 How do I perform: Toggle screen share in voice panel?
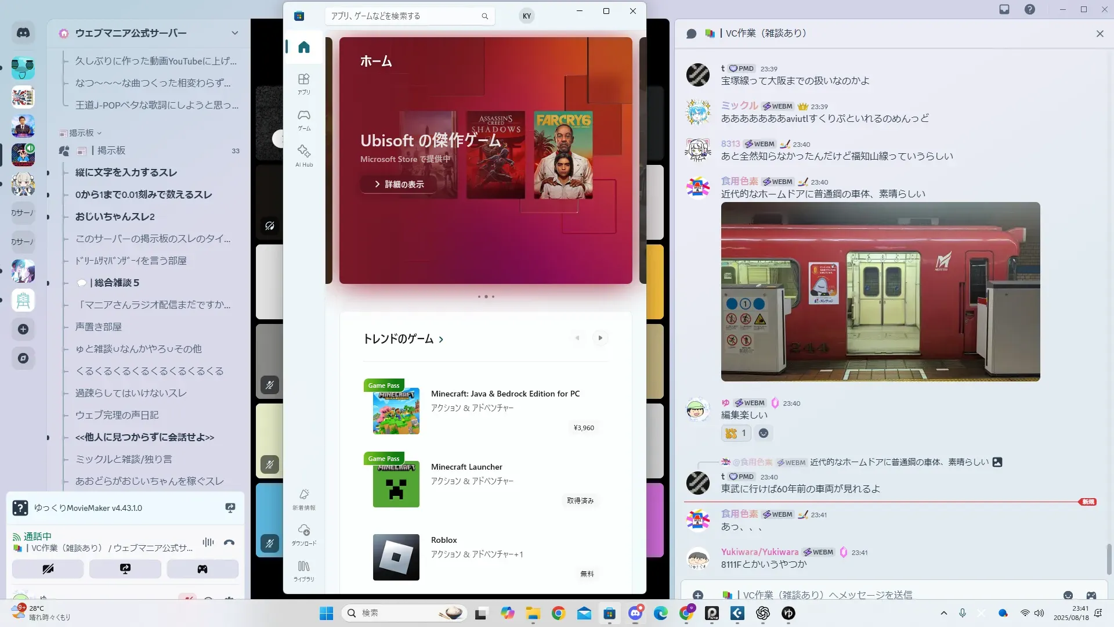pyautogui.click(x=125, y=569)
